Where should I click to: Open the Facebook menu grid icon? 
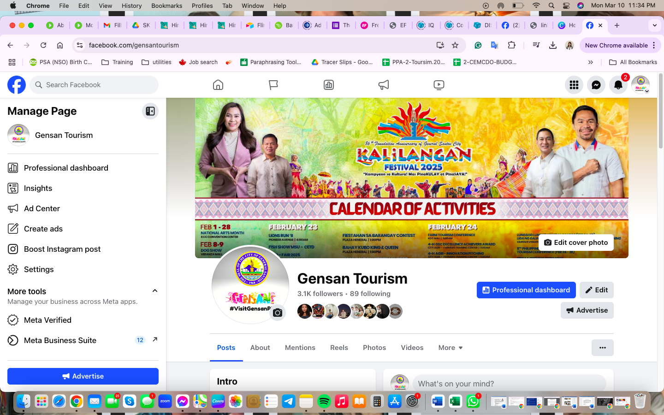tap(574, 85)
